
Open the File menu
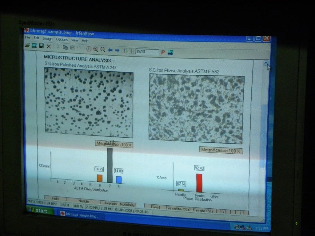[x=27, y=37]
